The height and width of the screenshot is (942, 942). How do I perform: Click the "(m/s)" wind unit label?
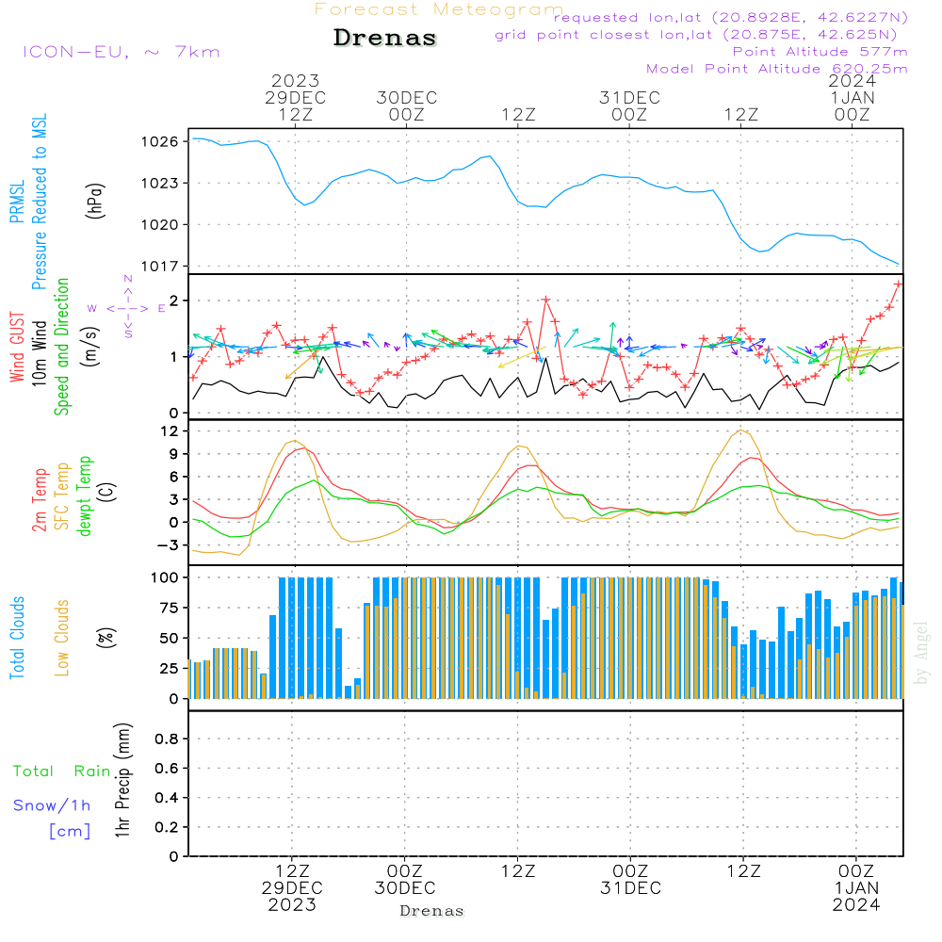coord(90,347)
